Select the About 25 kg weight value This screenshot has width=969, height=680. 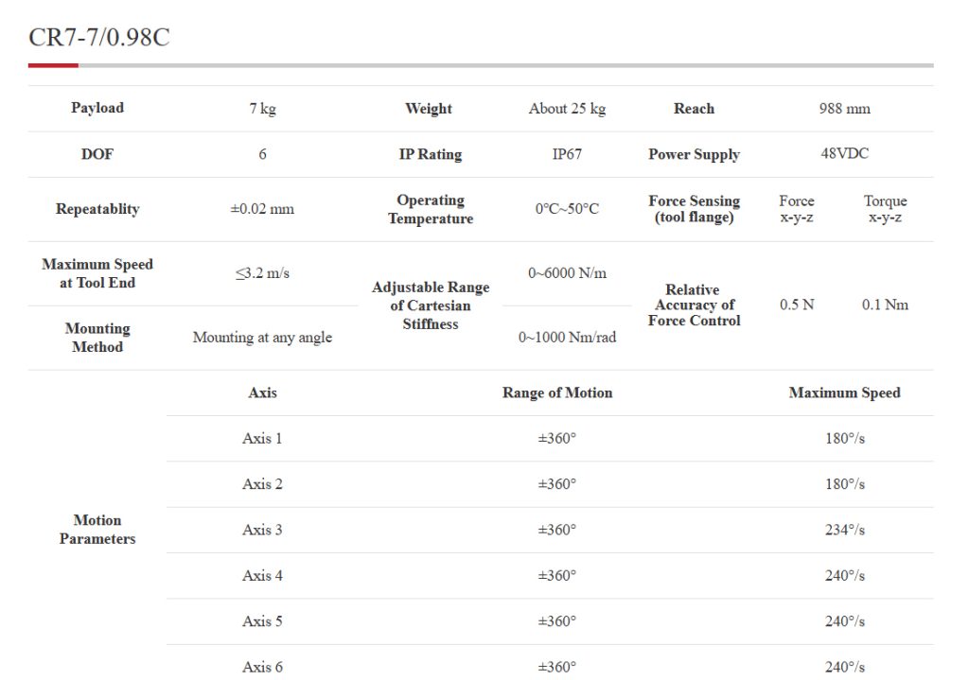tap(567, 109)
